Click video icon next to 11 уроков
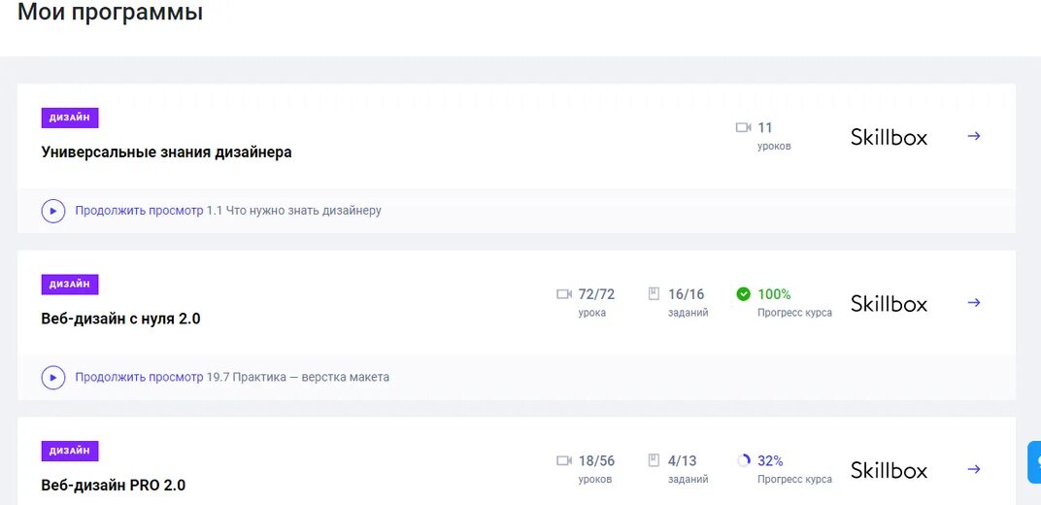Viewport: 1041px width, 505px height. pyautogui.click(x=744, y=127)
